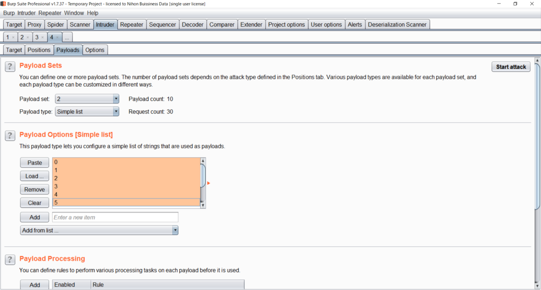The height and width of the screenshot is (290, 541).
Task: Click the Rule column header
Action: (x=167, y=285)
